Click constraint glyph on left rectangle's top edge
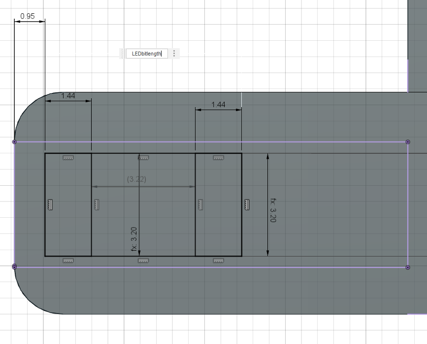This screenshot has height=344, width=427. point(68,158)
